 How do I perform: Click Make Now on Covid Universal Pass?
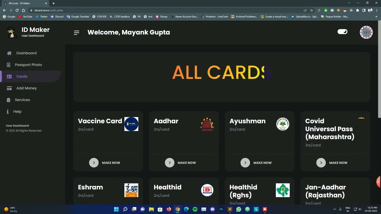point(332,163)
